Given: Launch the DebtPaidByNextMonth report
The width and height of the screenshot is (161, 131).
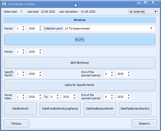Looking at the screenshot, I should pos(100,109).
